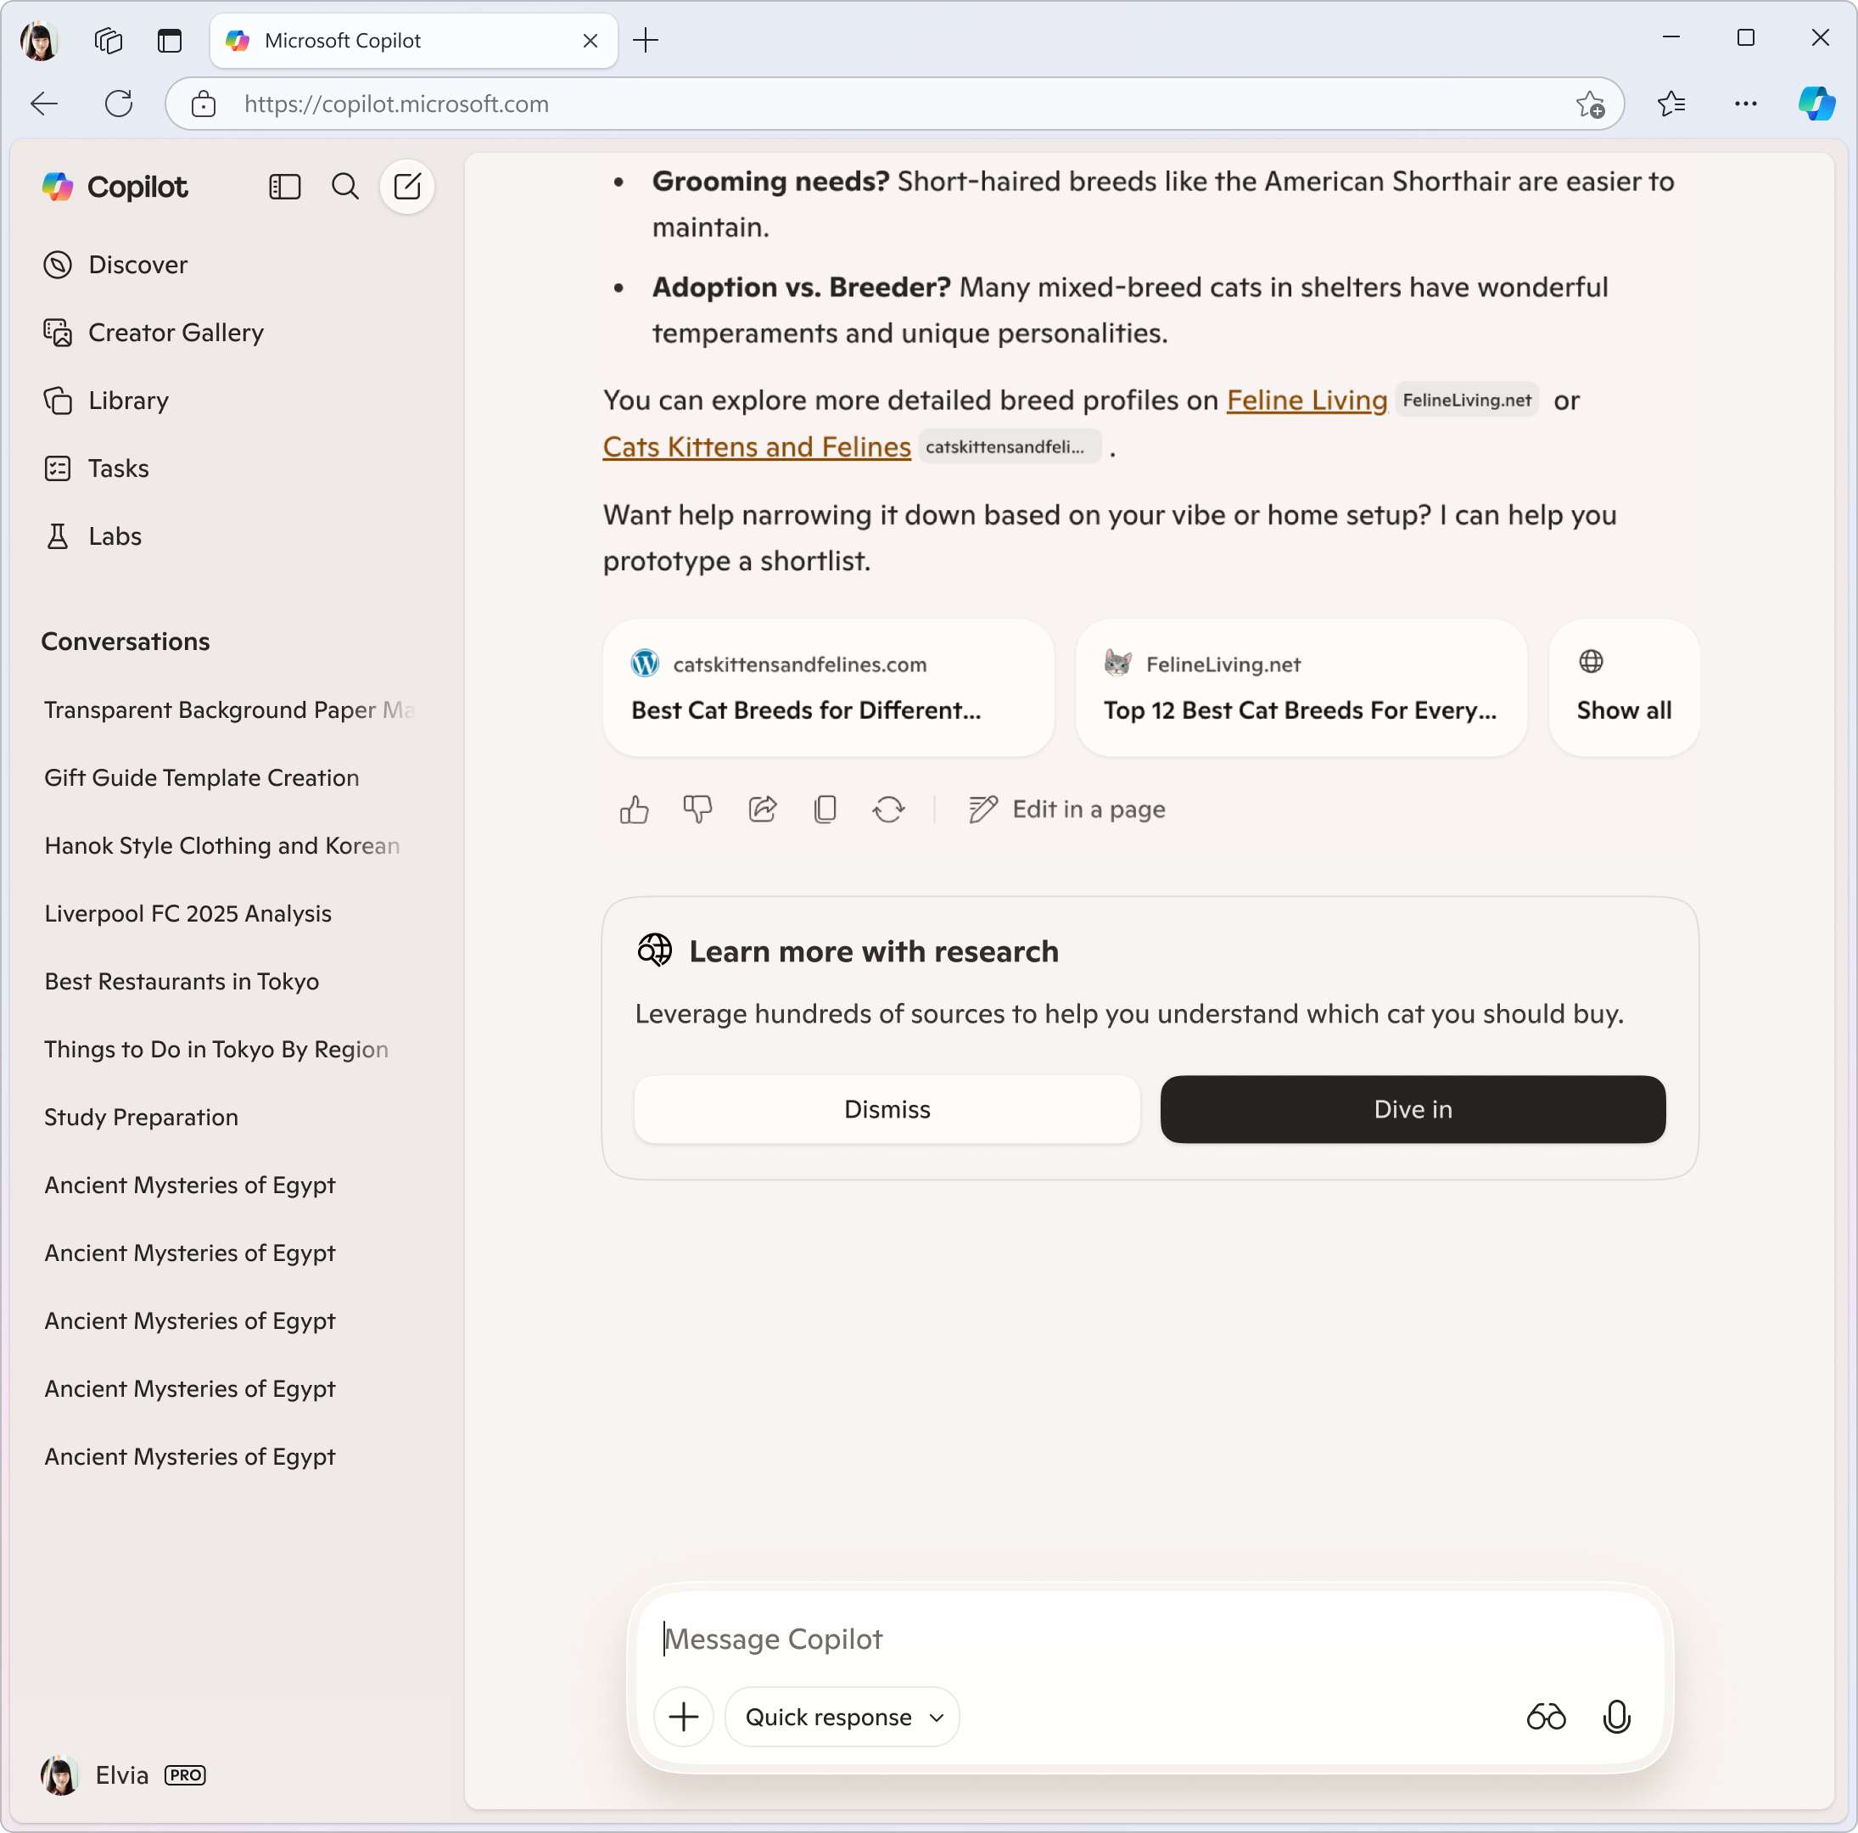Start a new chat with compose icon

click(x=406, y=187)
